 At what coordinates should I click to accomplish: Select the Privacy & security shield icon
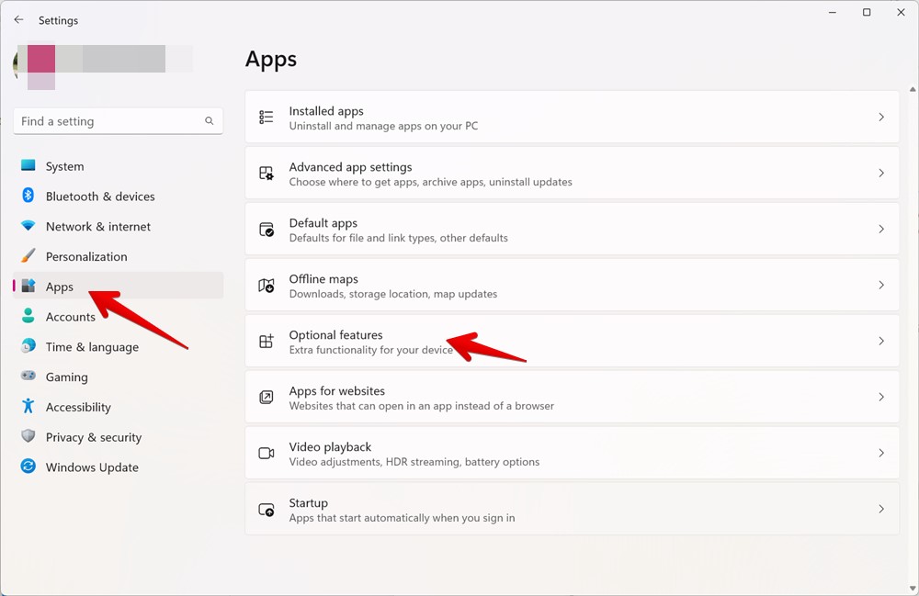(x=28, y=437)
